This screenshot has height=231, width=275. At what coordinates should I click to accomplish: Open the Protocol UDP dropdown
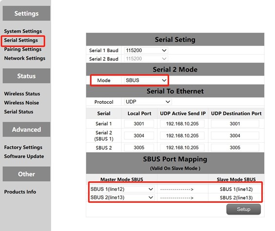click(148, 102)
